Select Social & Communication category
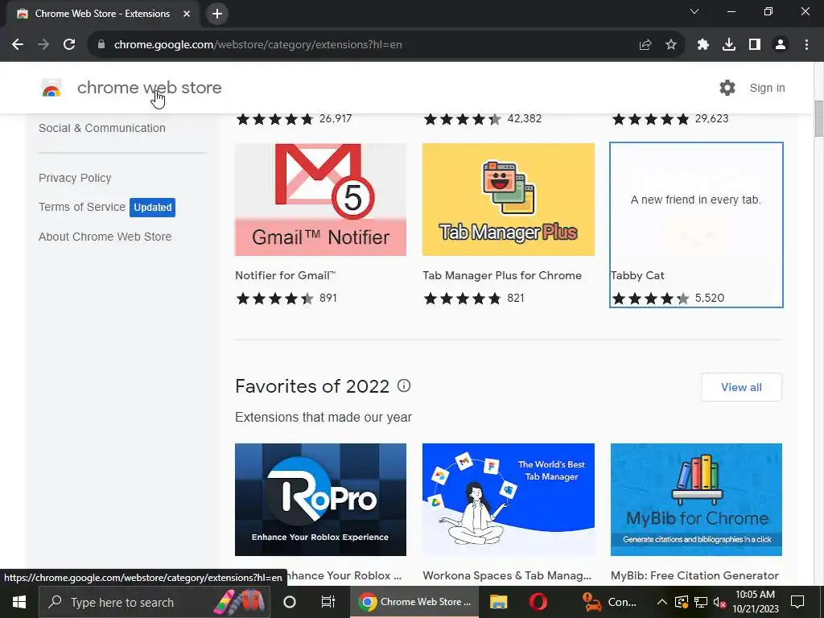The image size is (824, 618). pos(102,128)
